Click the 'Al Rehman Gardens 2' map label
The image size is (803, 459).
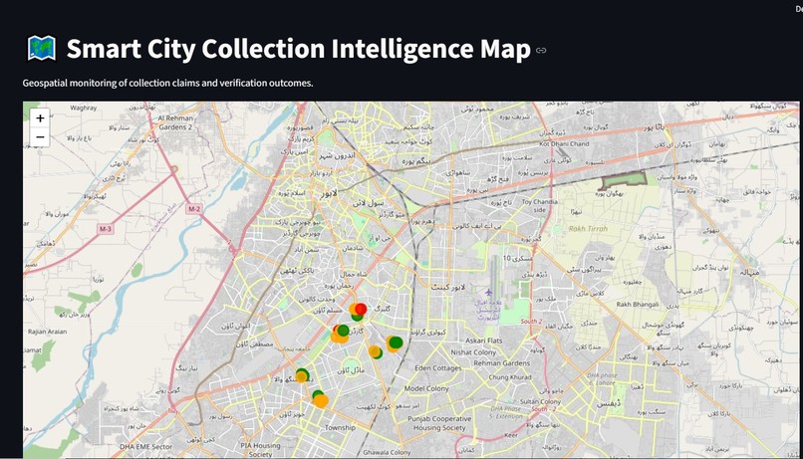(x=175, y=122)
